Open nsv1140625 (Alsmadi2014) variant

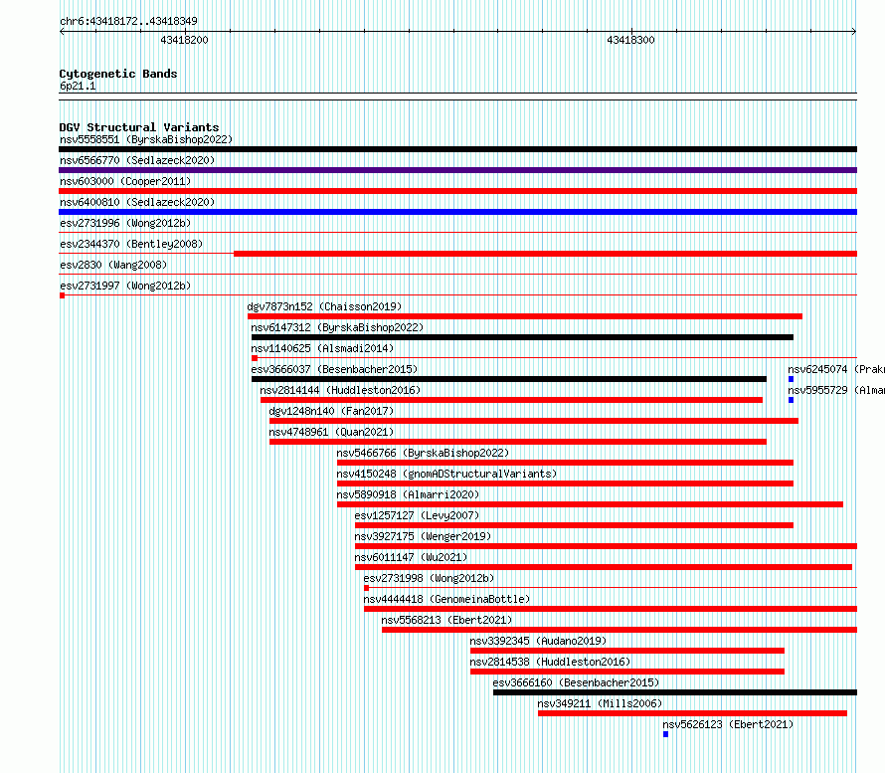pos(322,348)
